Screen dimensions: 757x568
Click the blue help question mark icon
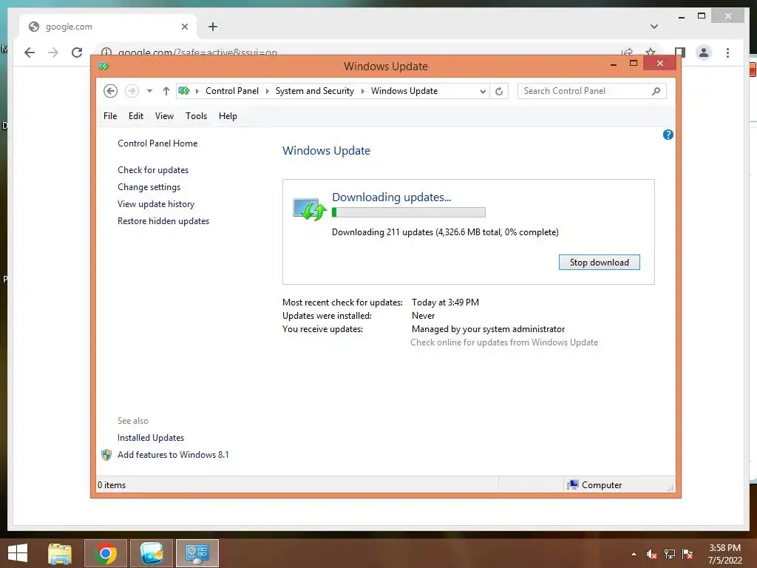tap(668, 135)
